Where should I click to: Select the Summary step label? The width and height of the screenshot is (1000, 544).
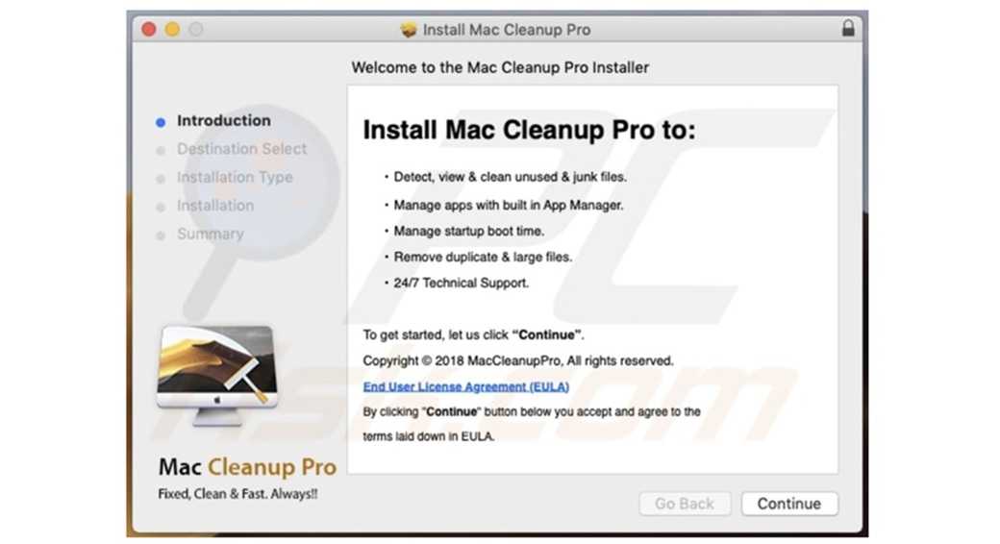[211, 235]
